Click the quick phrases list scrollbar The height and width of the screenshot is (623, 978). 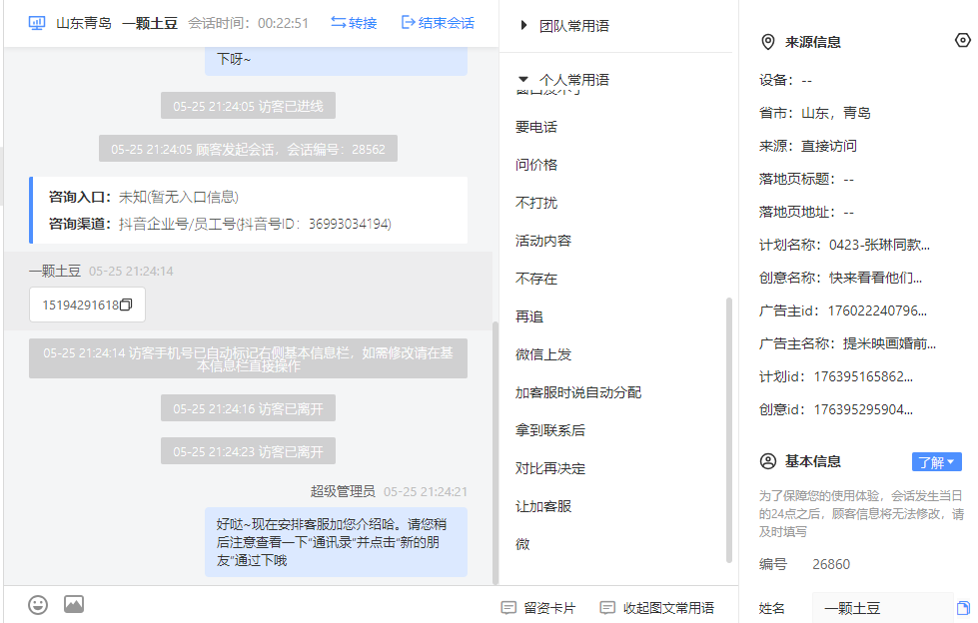coord(729,430)
